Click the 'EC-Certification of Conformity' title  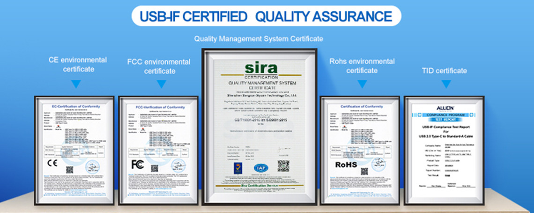point(76,106)
